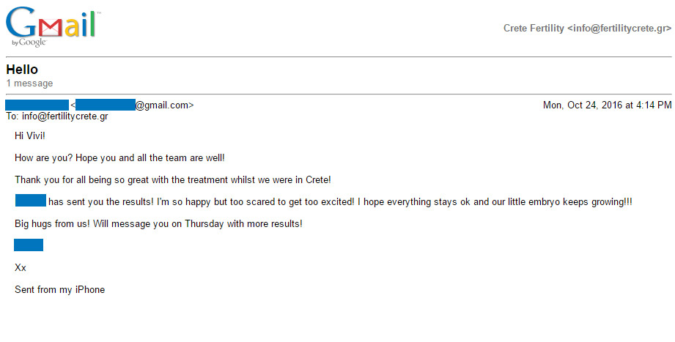Click the Mon, Oct 24, 2016 timestamp

pyautogui.click(x=607, y=105)
